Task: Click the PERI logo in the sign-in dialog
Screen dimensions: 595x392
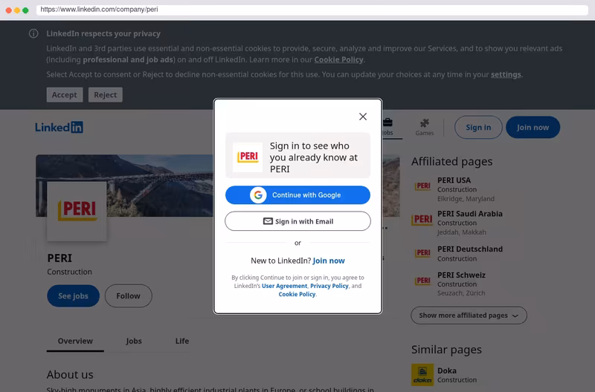Action: tap(248, 157)
